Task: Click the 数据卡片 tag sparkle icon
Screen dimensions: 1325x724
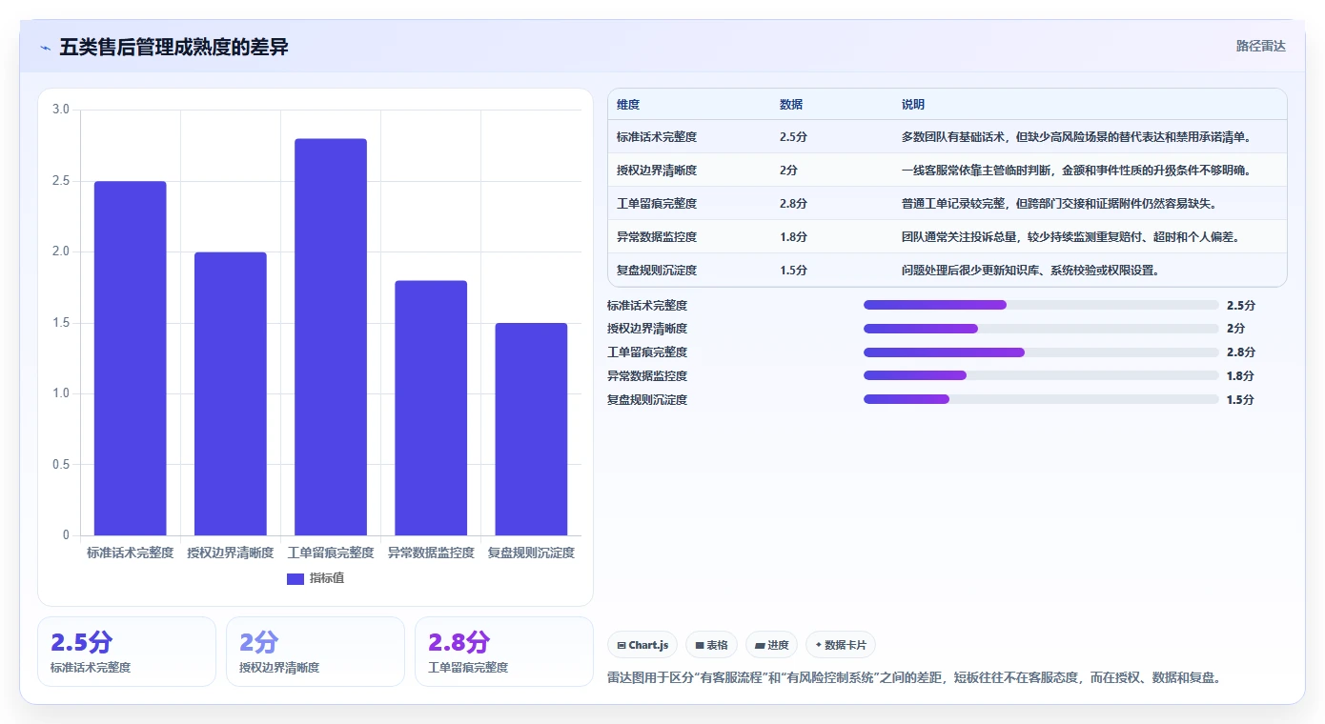Action: point(818,645)
